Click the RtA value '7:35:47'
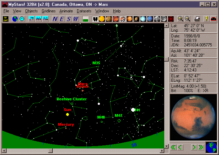This screenshot has height=155, width=219. (190, 61)
